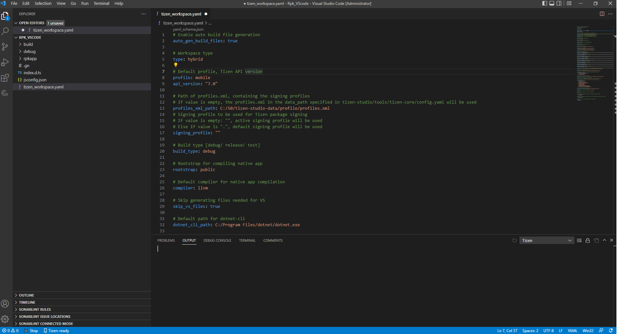Switch to the TERMINAL tab
Viewport: 620px width, 334px height.
click(247, 240)
